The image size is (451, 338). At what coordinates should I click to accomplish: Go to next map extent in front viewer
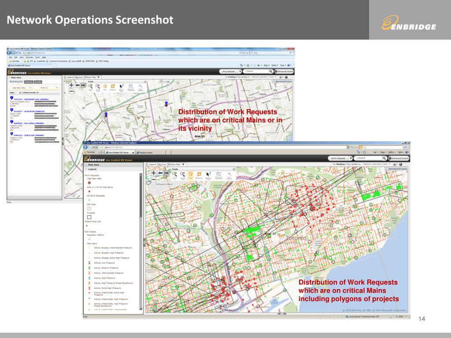[166, 173]
